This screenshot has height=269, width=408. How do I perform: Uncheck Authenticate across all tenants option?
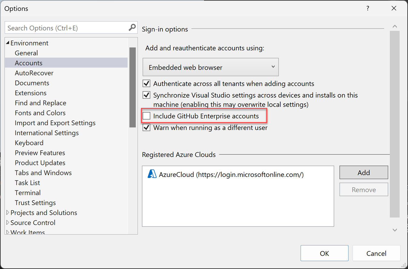pyautogui.click(x=147, y=83)
